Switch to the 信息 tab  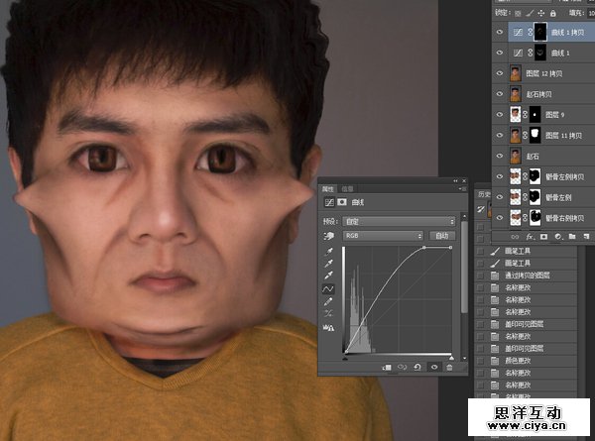click(347, 188)
